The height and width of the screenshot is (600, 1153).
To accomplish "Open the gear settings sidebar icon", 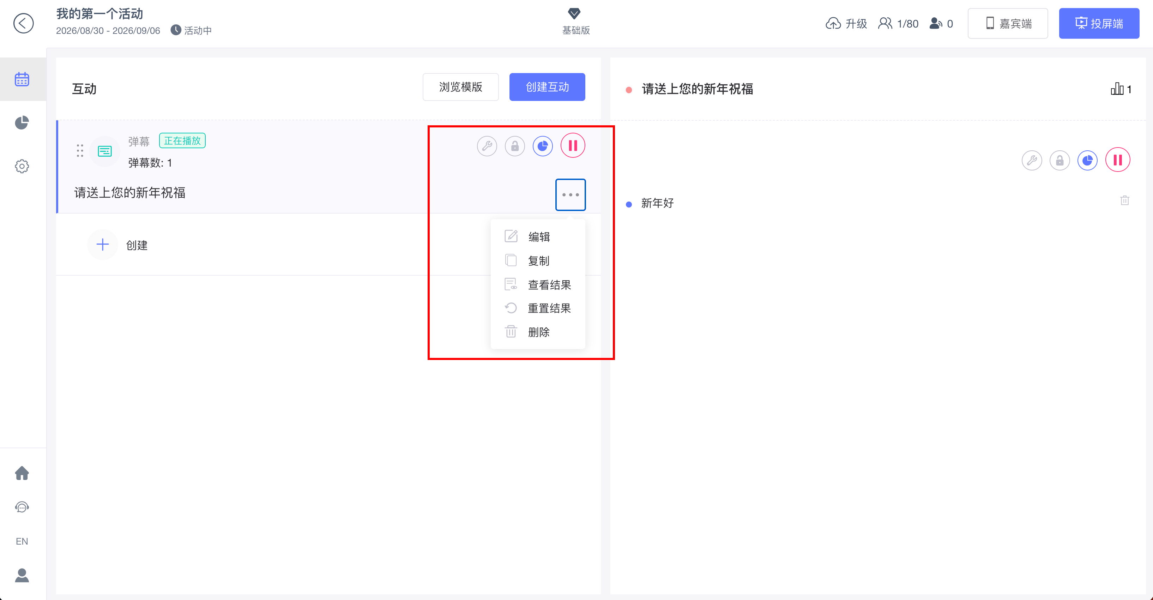I will pos(22,166).
